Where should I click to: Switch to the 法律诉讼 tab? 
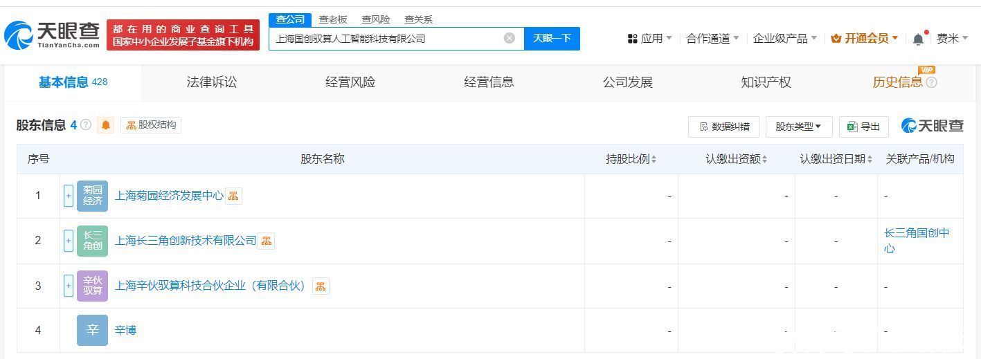click(x=211, y=82)
